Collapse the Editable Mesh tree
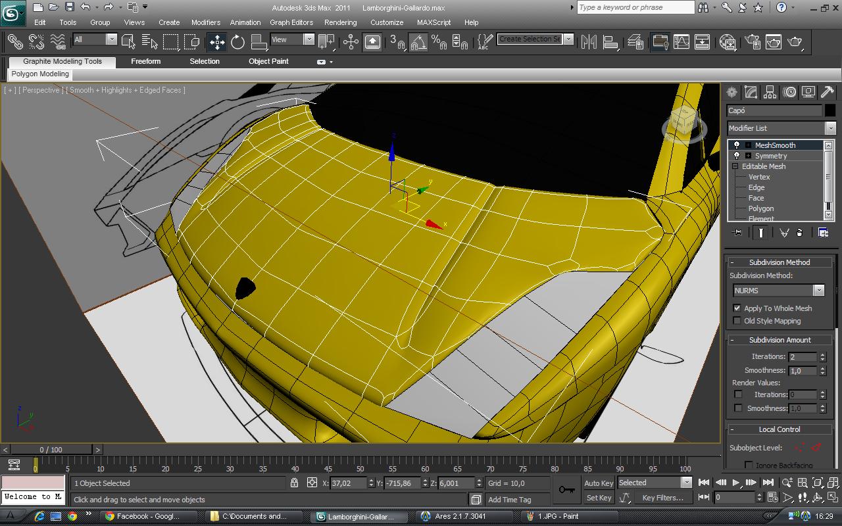The image size is (842, 526). 735,166
